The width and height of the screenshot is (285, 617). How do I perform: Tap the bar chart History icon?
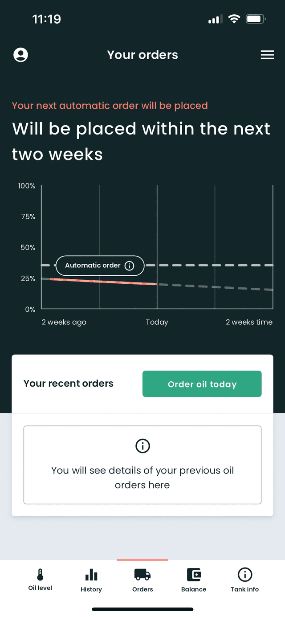pos(91,575)
